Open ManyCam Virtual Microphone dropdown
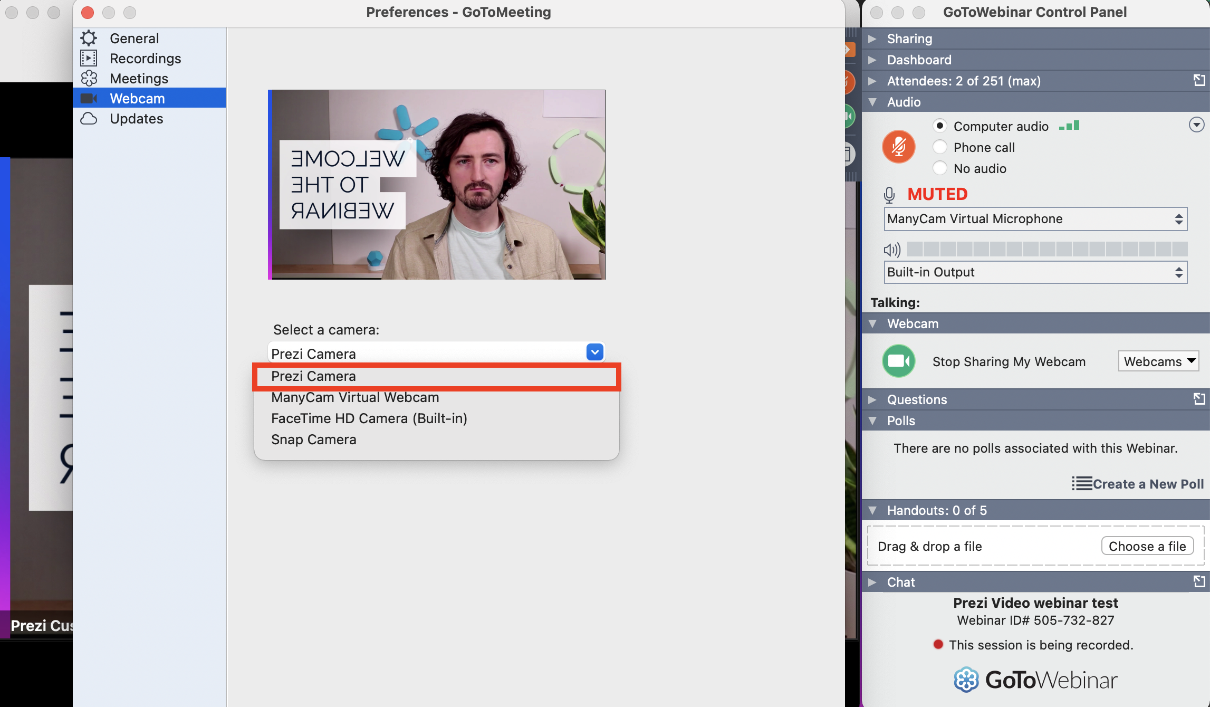 pyautogui.click(x=1035, y=219)
